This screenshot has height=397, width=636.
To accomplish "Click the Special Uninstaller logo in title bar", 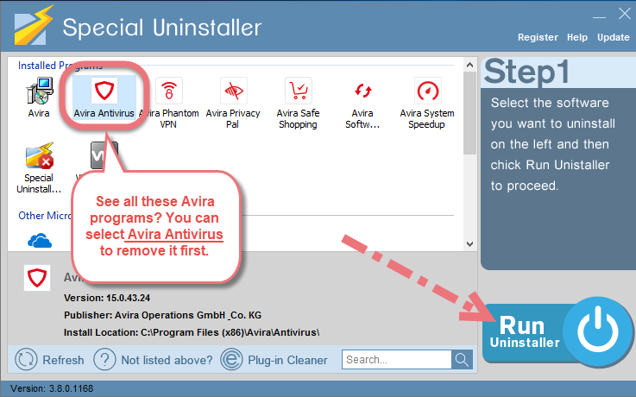I will pos(34,25).
